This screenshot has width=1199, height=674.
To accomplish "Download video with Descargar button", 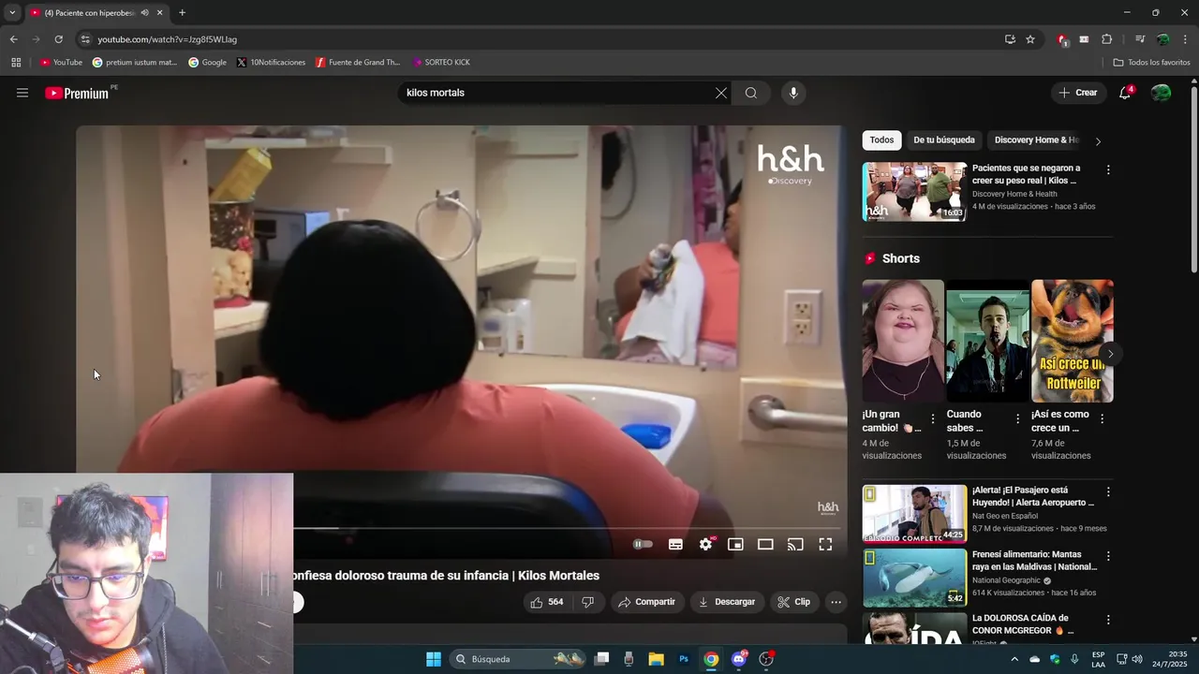I will pos(727,602).
